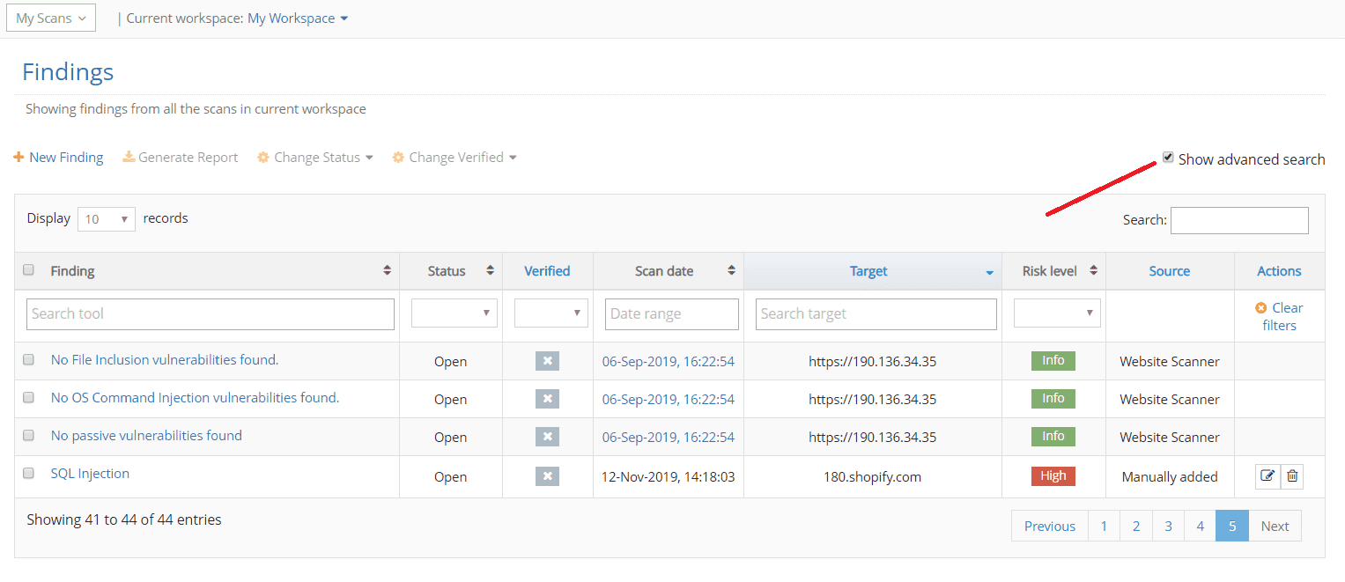
Task: Sort findings by the Scan date sort arrows
Action: point(733,270)
